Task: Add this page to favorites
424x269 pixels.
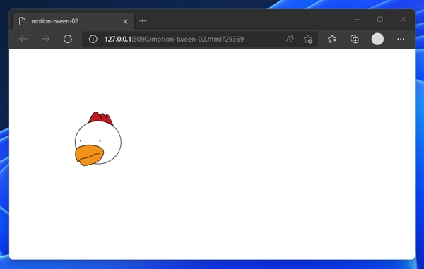Action: coord(308,39)
